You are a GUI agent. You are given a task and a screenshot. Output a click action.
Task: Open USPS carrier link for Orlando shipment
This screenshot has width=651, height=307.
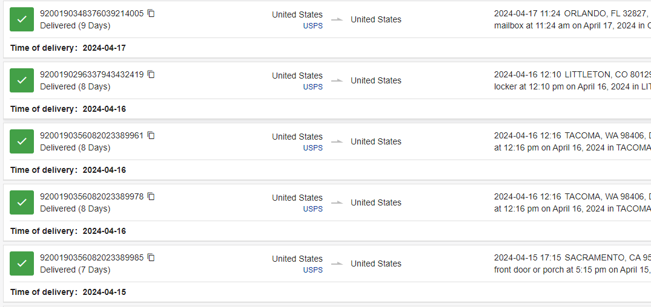coord(312,26)
